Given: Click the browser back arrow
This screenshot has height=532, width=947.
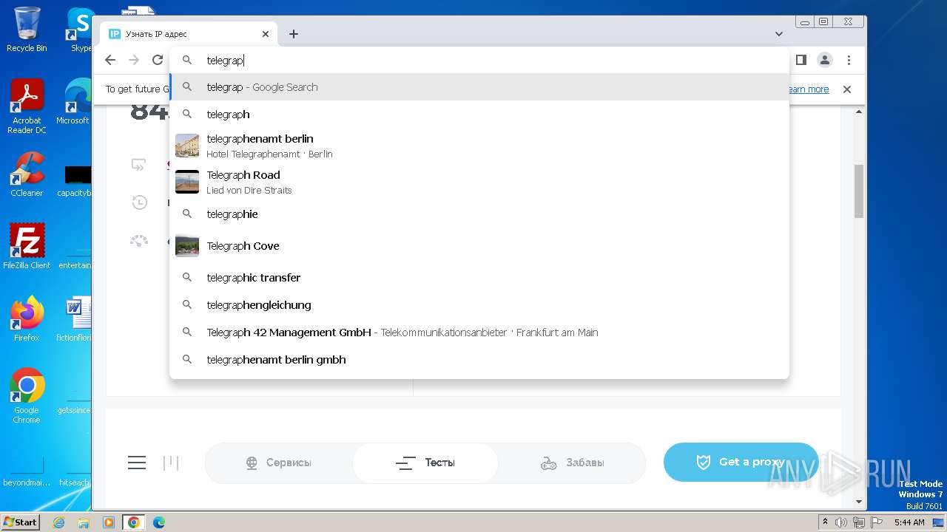Looking at the screenshot, I should pos(110,60).
